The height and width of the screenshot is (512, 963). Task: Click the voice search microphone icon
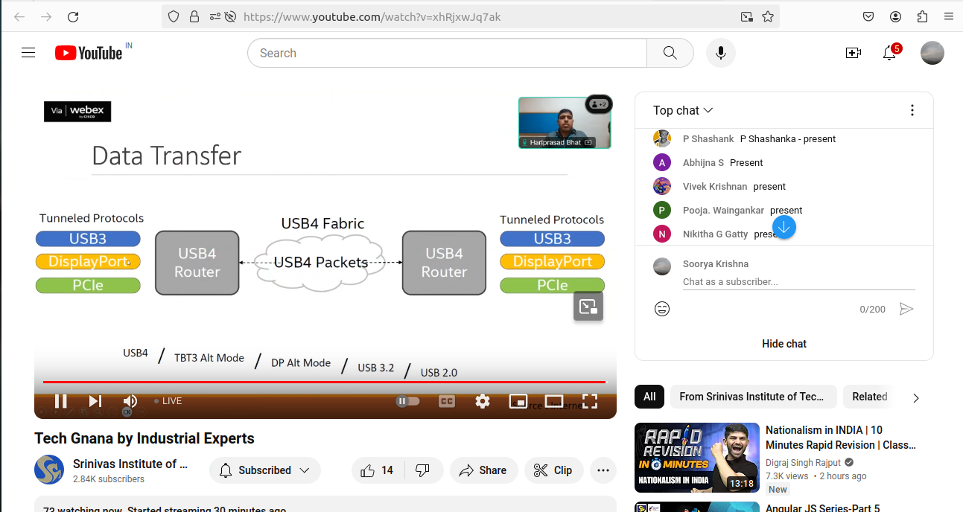point(720,53)
